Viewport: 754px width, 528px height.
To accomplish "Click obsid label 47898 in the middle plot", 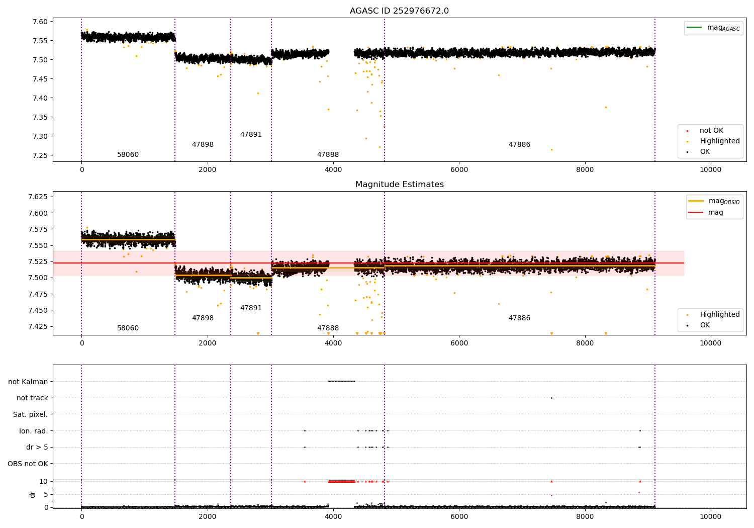I will pyautogui.click(x=203, y=318).
